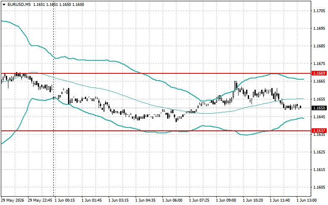
Task: Click the 1 Jun 10:20 time label
Action: (x=253, y=200)
